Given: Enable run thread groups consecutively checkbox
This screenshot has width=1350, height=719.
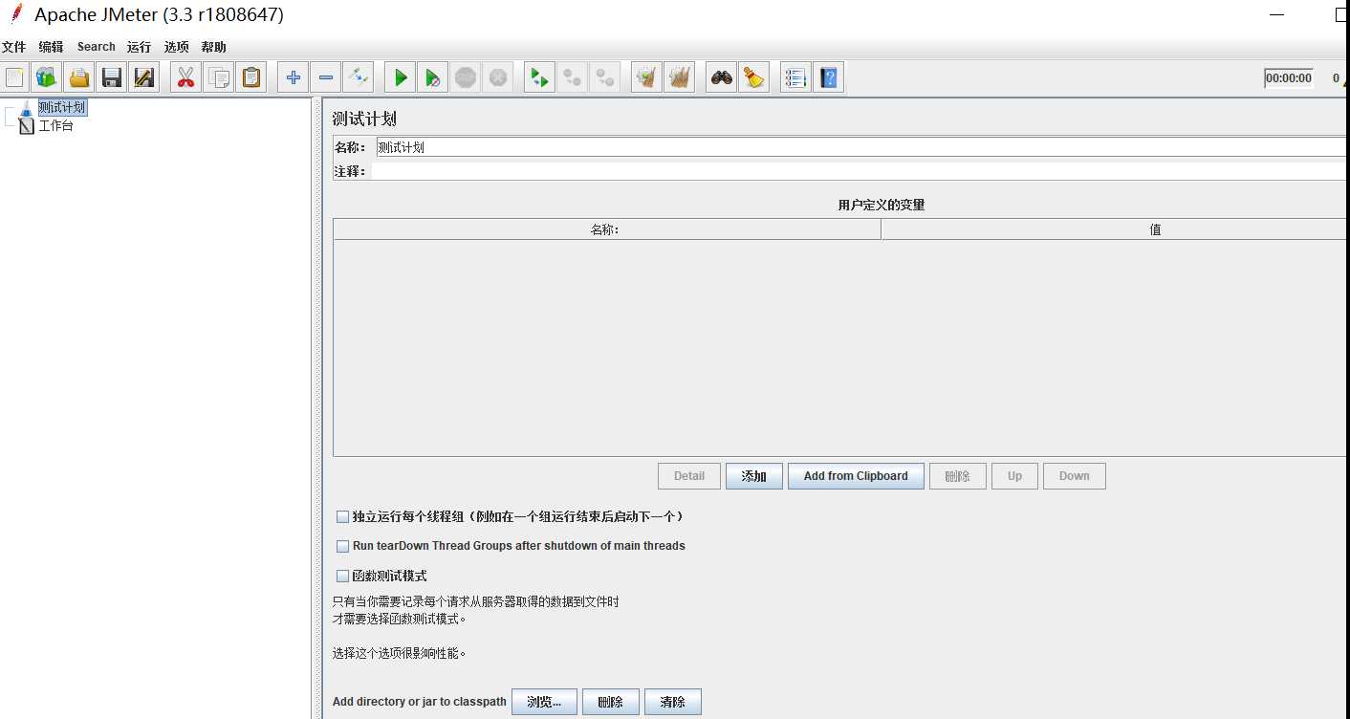Looking at the screenshot, I should click(x=342, y=516).
